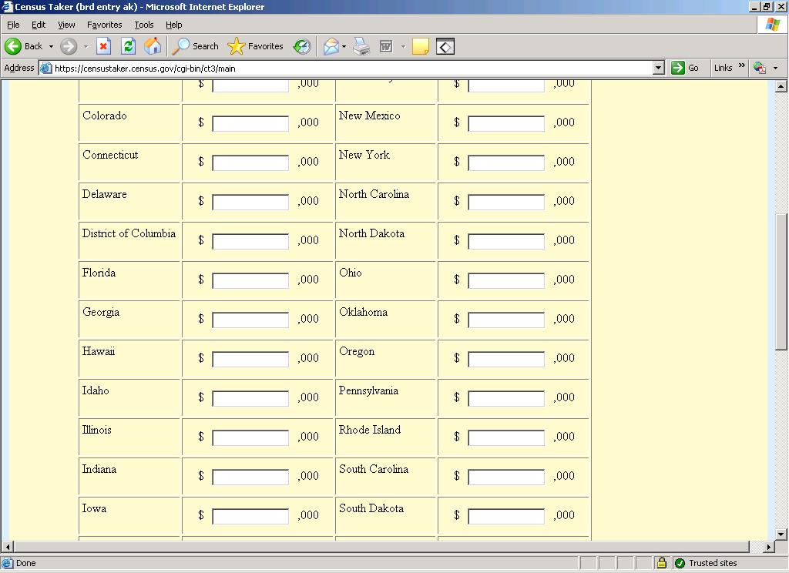Click the Illinois dollar amount field

pyautogui.click(x=250, y=437)
